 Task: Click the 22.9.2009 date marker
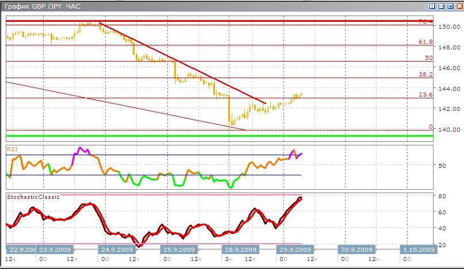point(23,250)
